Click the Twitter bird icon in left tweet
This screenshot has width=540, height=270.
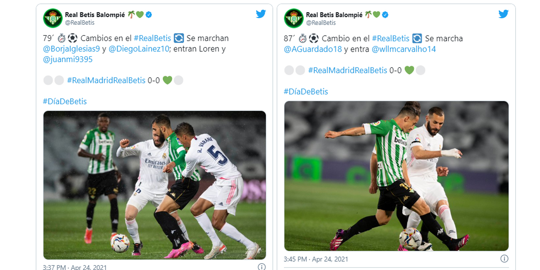tap(261, 14)
